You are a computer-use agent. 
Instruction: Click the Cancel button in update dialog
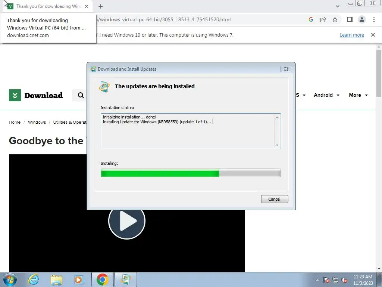(275, 199)
